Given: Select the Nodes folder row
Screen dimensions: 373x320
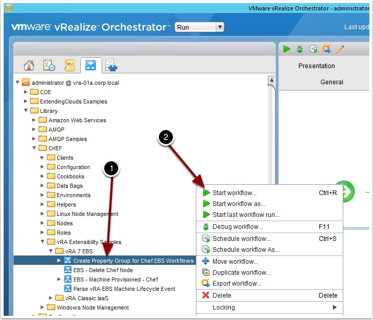Looking at the screenshot, I should coord(65,223).
